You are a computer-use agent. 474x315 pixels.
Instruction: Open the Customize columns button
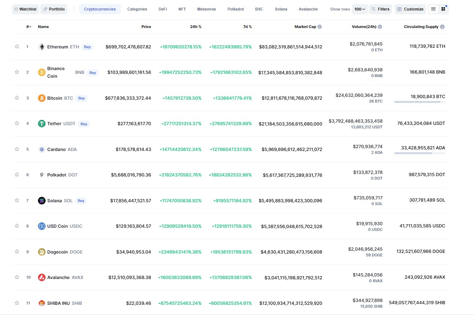(411, 9)
